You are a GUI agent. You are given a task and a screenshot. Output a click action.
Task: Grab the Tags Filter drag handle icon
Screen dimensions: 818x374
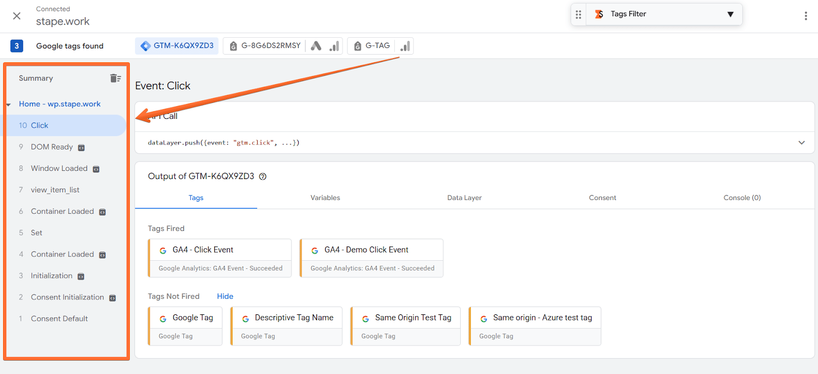click(x=578, y=14)
